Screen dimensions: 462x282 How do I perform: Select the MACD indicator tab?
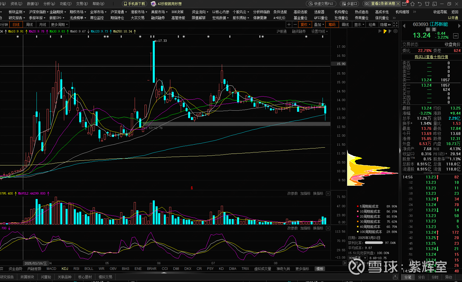click(x=51, y=269)
